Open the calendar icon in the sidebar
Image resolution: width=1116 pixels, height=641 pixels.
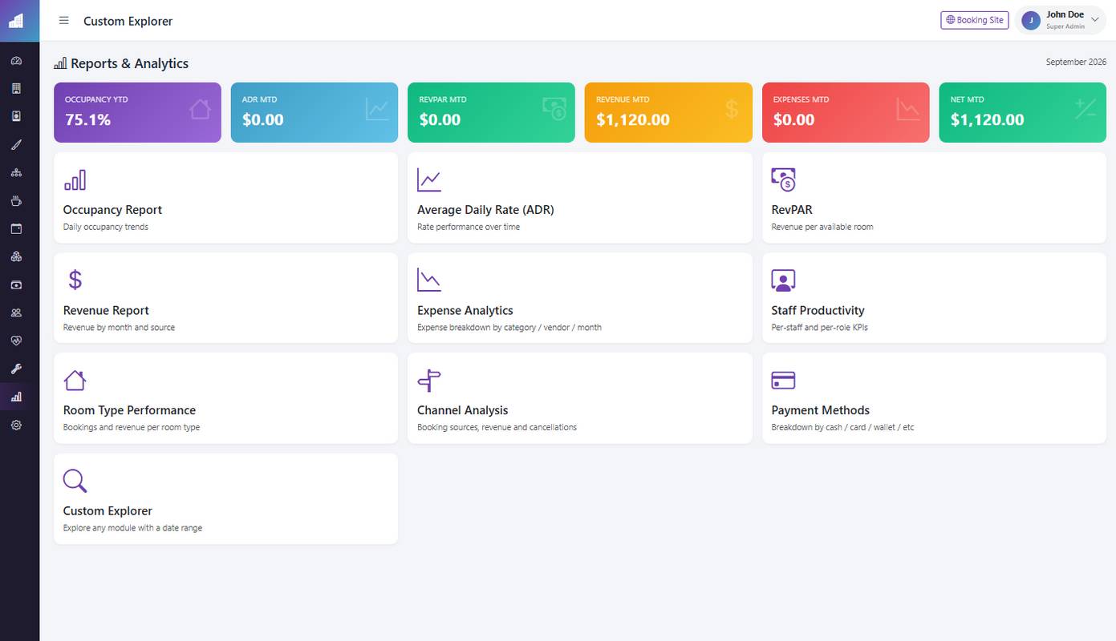point(16,229)
